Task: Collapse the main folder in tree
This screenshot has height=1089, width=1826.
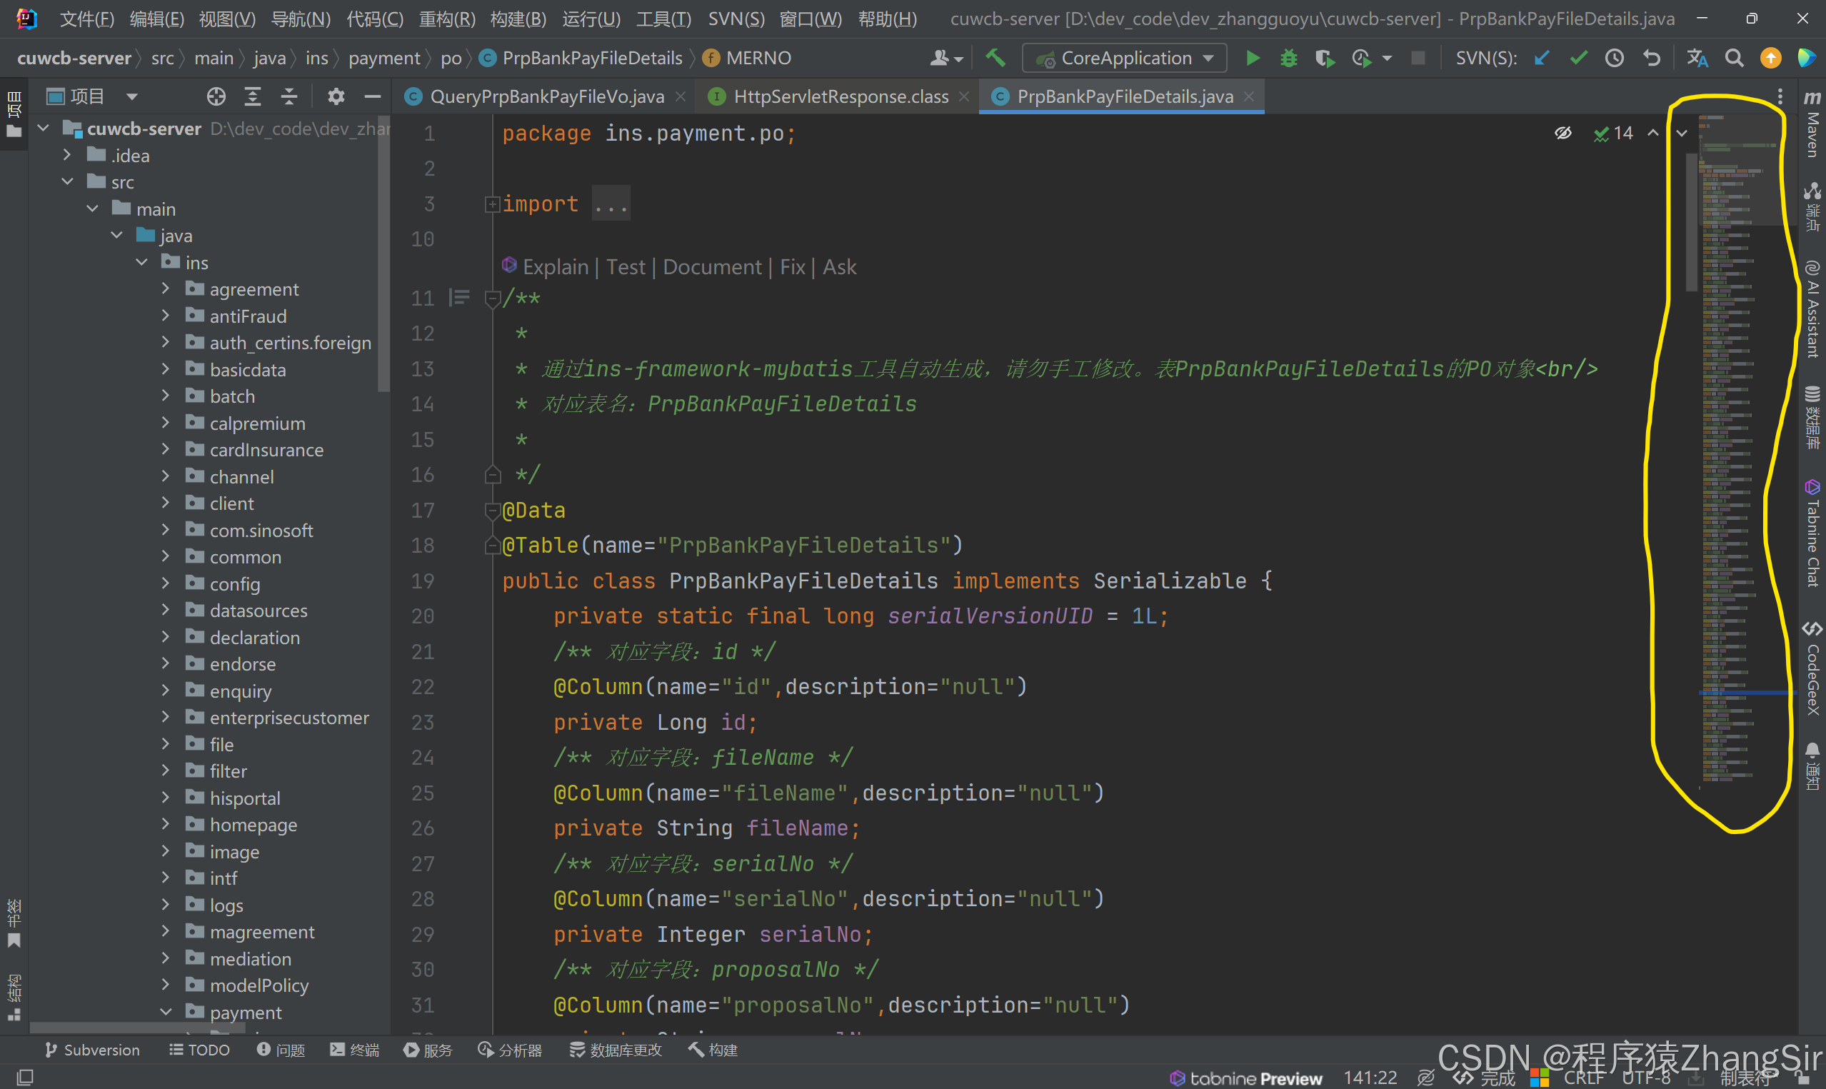Action: click(92, 209)
